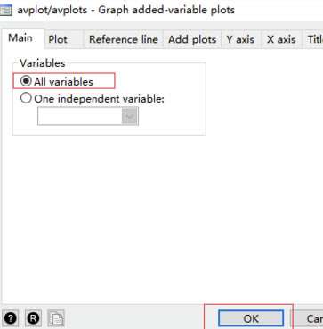Open the Add plots tab
This screenshot has height=329, width=323.
(x=192, y=39)
